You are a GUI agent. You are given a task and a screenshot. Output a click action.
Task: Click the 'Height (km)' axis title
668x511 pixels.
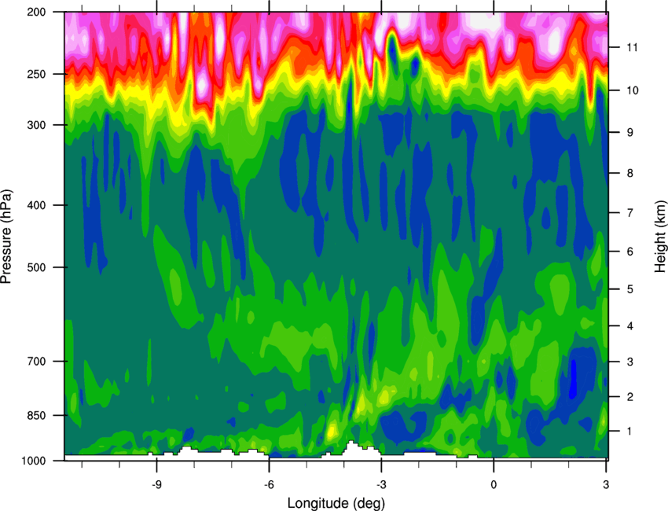(660, 237)
